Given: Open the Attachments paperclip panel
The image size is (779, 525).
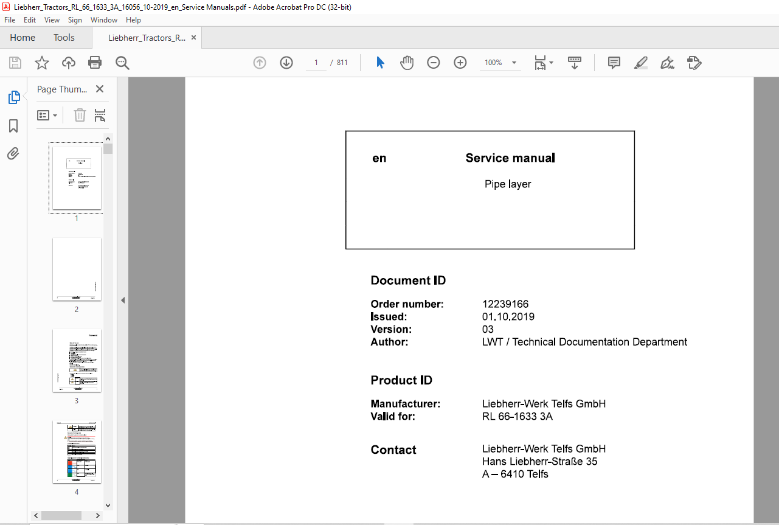Looking at the screenshot, I should point(13,153).
